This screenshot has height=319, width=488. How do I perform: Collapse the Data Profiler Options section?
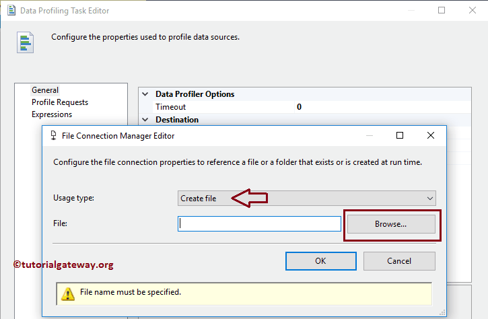pos(145,94)
